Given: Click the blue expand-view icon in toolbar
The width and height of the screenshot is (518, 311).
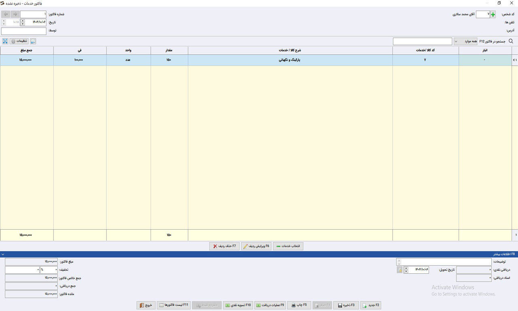Looking at the screenshot, I should [x=5, y=41].
